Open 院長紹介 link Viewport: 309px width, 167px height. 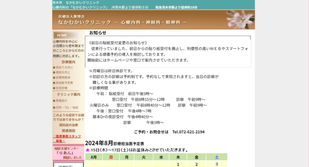(x=61, y=100)
